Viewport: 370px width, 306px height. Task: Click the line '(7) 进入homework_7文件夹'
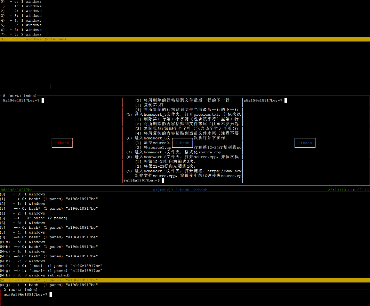(174, 152)
